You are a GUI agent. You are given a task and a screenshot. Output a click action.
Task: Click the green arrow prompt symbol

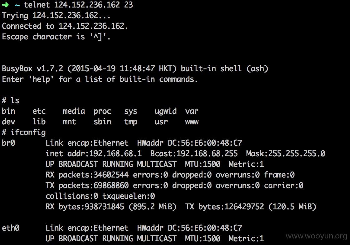(5, 5)
